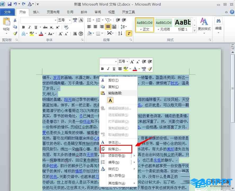Click the vertical scrollbar thumb

pyautogui.click(x=232, y=88)
